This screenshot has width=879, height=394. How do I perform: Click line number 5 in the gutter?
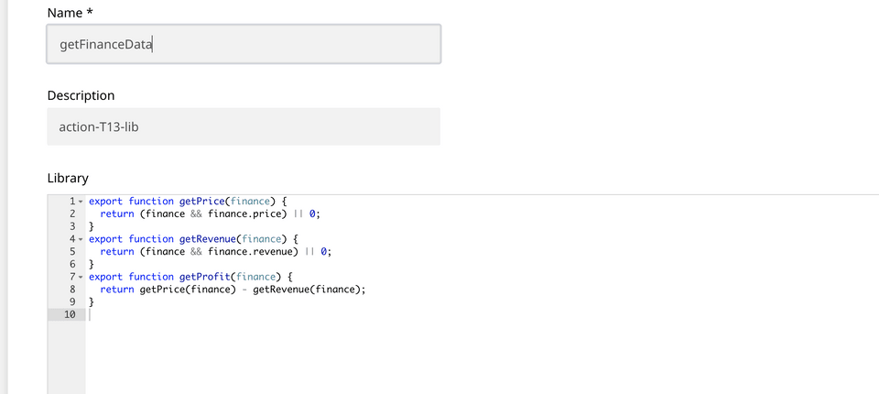coord(73,251)
